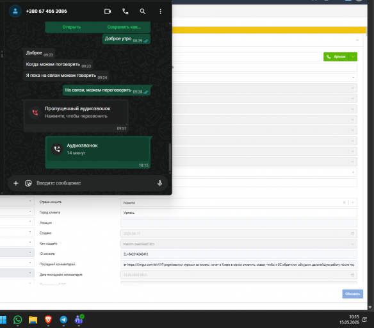Click the microphone voice message icon
This screenshot has height=328, width=374.
point(160,183)
